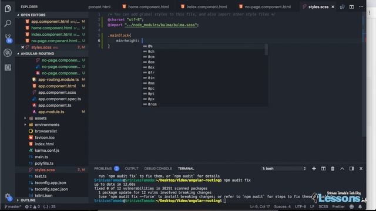Viewport: 376px width, 211px height.
Task: Open editor More Actions ellipsis menu
Action: (x=361, y=6)
